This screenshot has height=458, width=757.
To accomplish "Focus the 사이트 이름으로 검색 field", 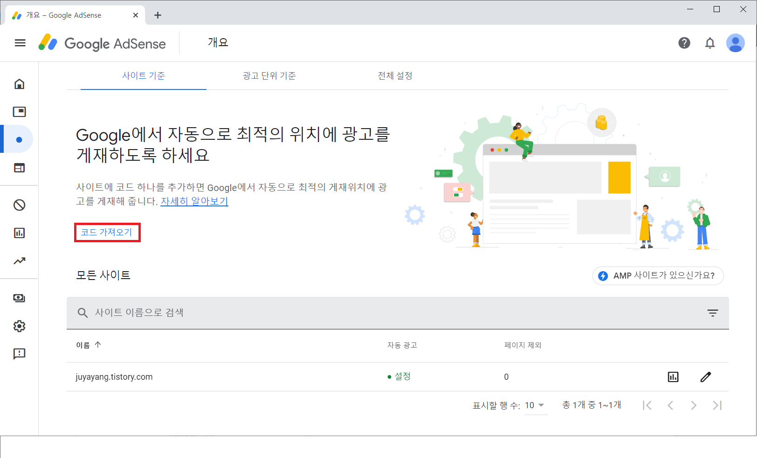I will [398, 313].
